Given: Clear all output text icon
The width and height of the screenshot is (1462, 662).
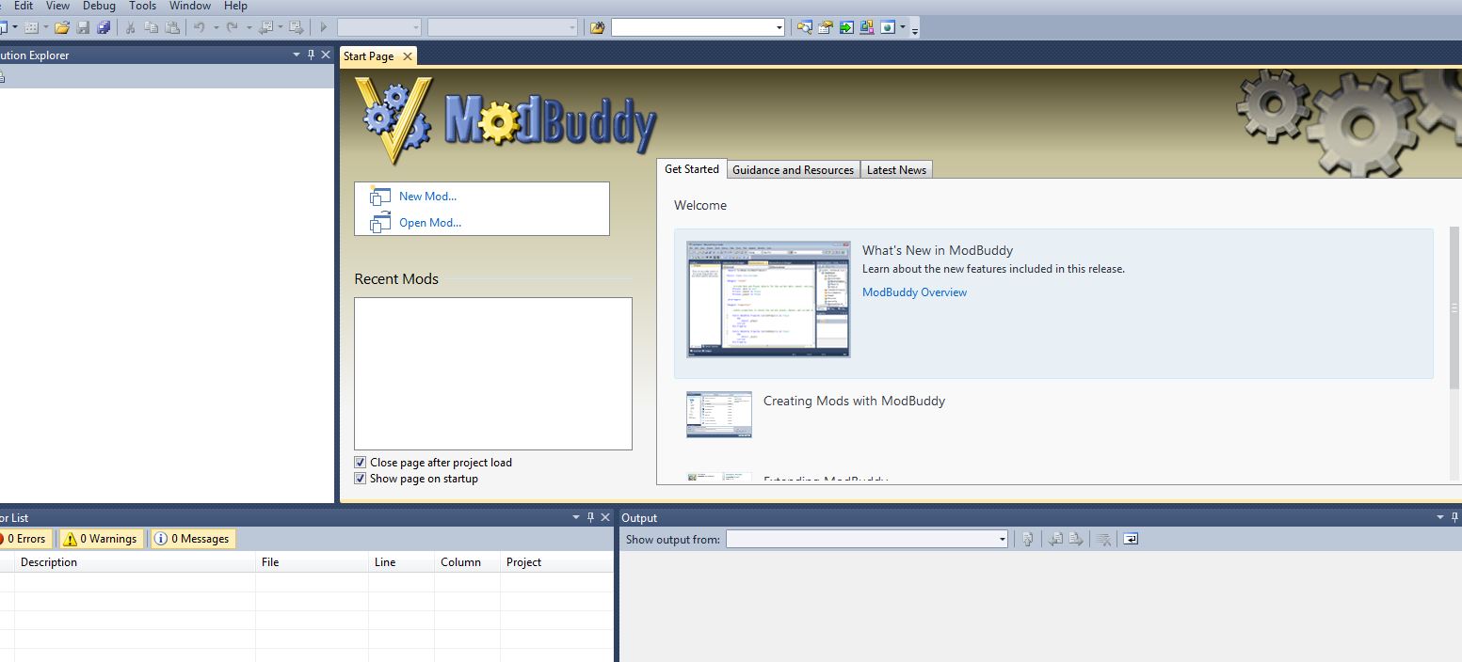Looking at the screenshot, I should pyautogui.click(x=1103, y=539).
